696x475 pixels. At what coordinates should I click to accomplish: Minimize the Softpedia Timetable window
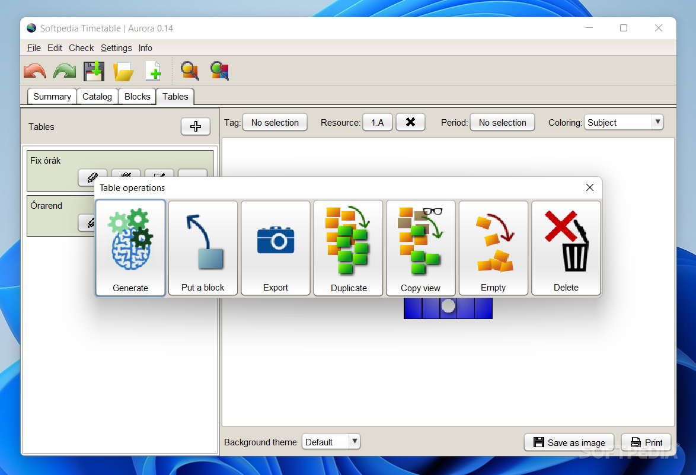pos(589,28)
